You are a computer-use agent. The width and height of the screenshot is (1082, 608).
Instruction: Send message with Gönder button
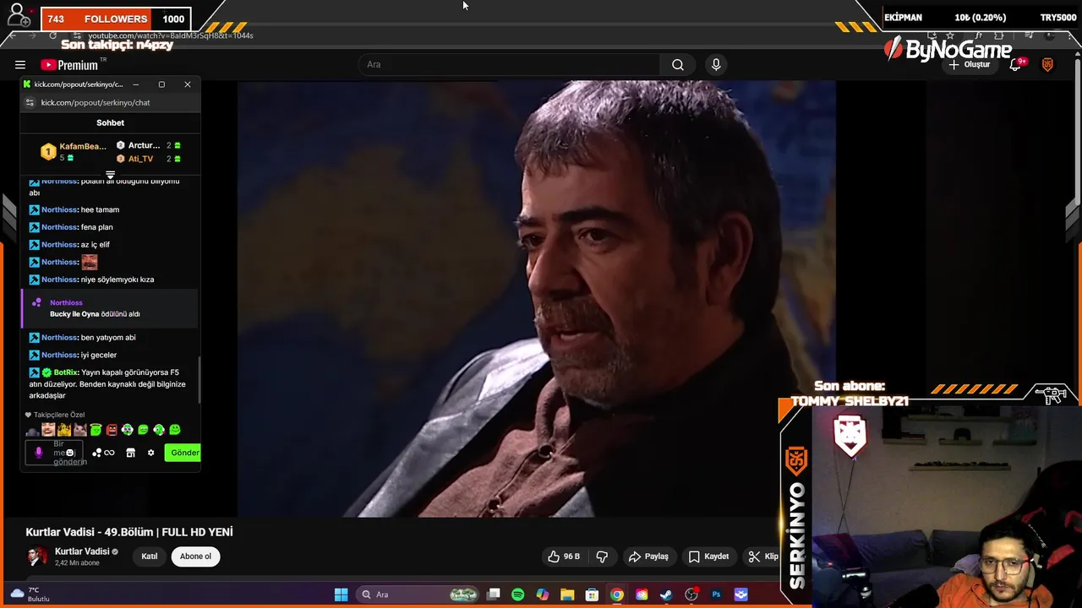point(183,453)
